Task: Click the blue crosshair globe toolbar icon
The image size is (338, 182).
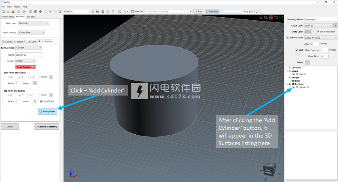Action: click(40, 11)
